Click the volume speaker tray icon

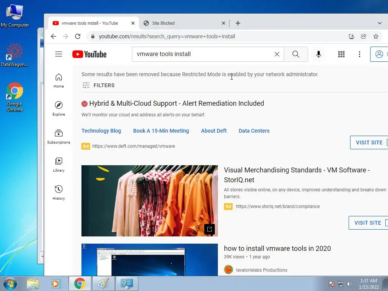point(350,284)
